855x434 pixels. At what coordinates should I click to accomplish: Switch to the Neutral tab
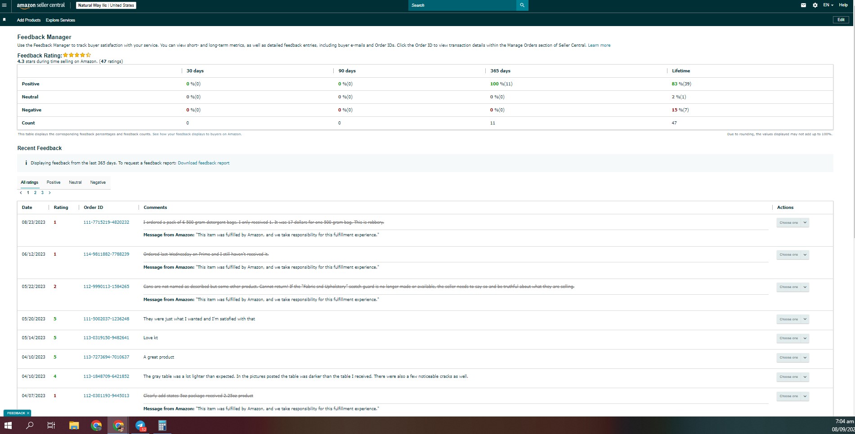point(75,182)
